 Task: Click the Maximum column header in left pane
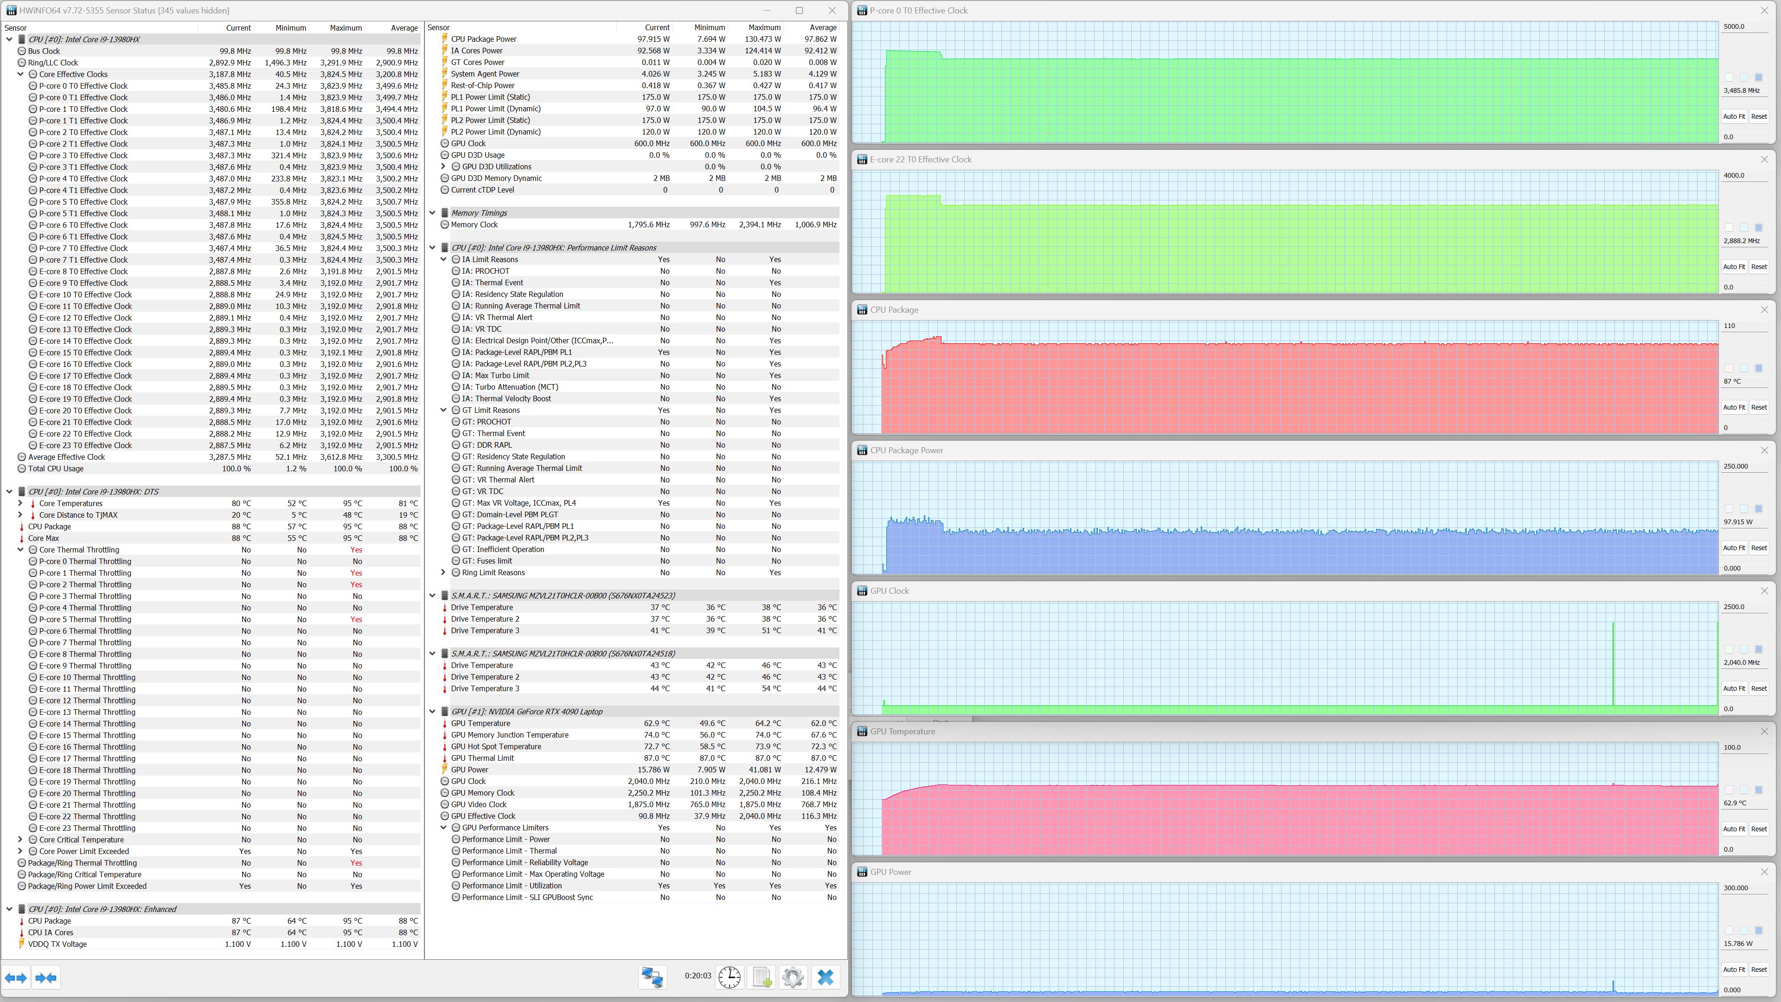pyautogui.click(x=345, y=28)
